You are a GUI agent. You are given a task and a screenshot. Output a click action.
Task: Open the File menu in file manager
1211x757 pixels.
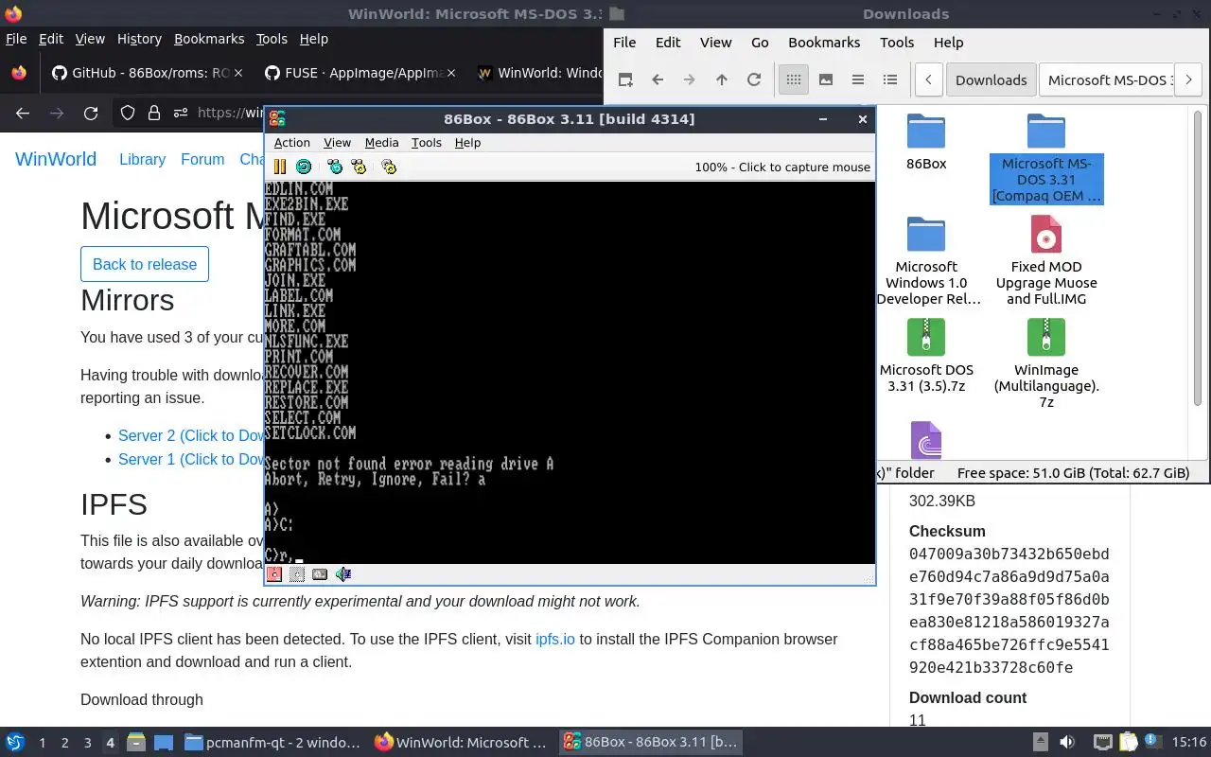coord(624,42)
